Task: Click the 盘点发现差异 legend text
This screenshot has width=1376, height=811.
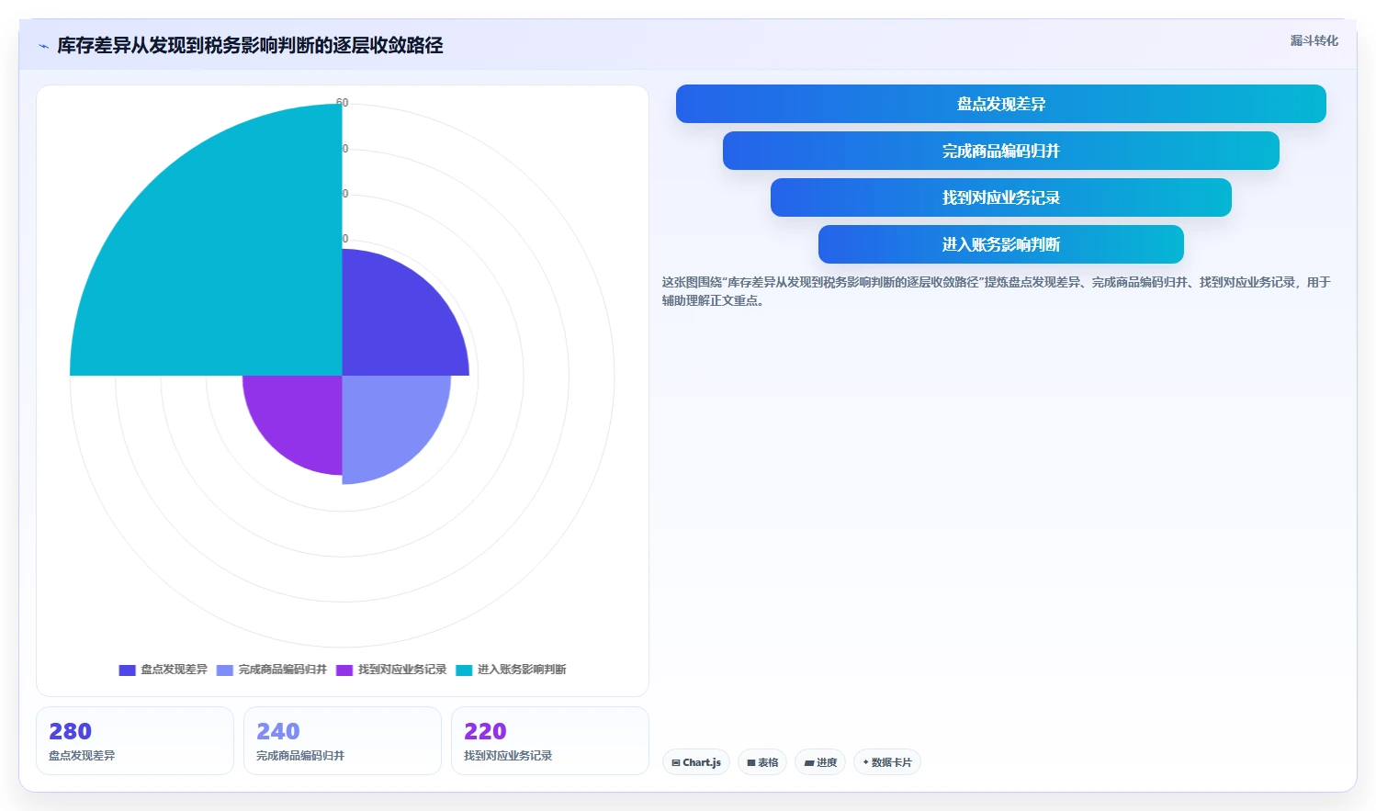Action: click(x=174, y=670)
